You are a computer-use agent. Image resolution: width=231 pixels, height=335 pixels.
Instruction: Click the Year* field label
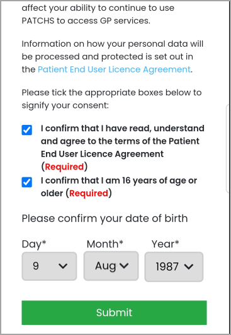(165, 244)
